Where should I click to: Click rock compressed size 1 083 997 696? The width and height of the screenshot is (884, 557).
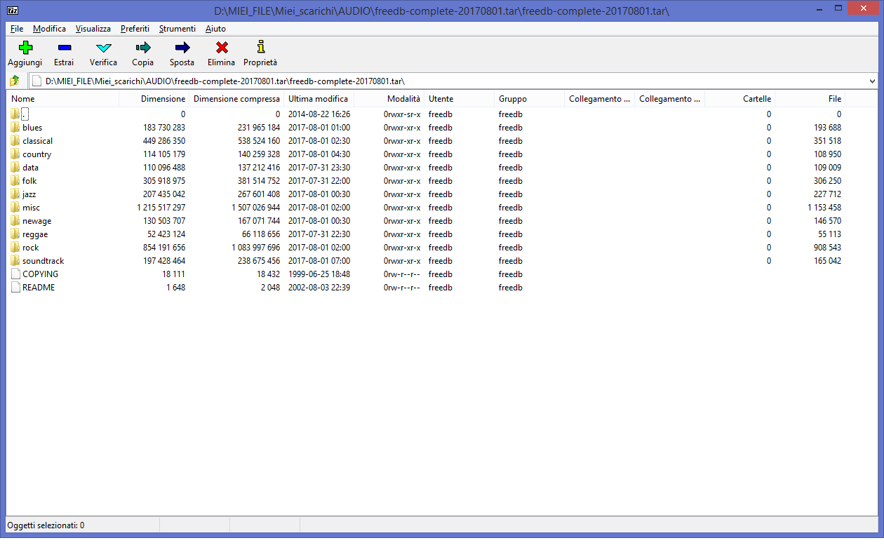pyautogui.click(x=256, y=248)
